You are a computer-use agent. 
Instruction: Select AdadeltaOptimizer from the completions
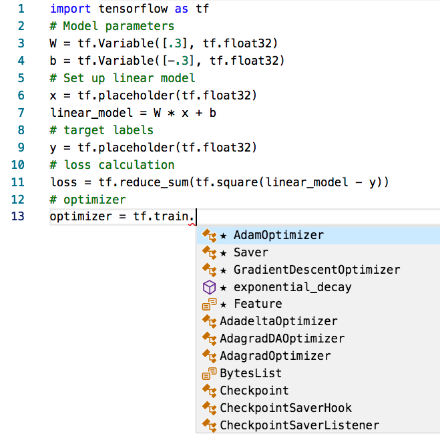coord(318,322)
